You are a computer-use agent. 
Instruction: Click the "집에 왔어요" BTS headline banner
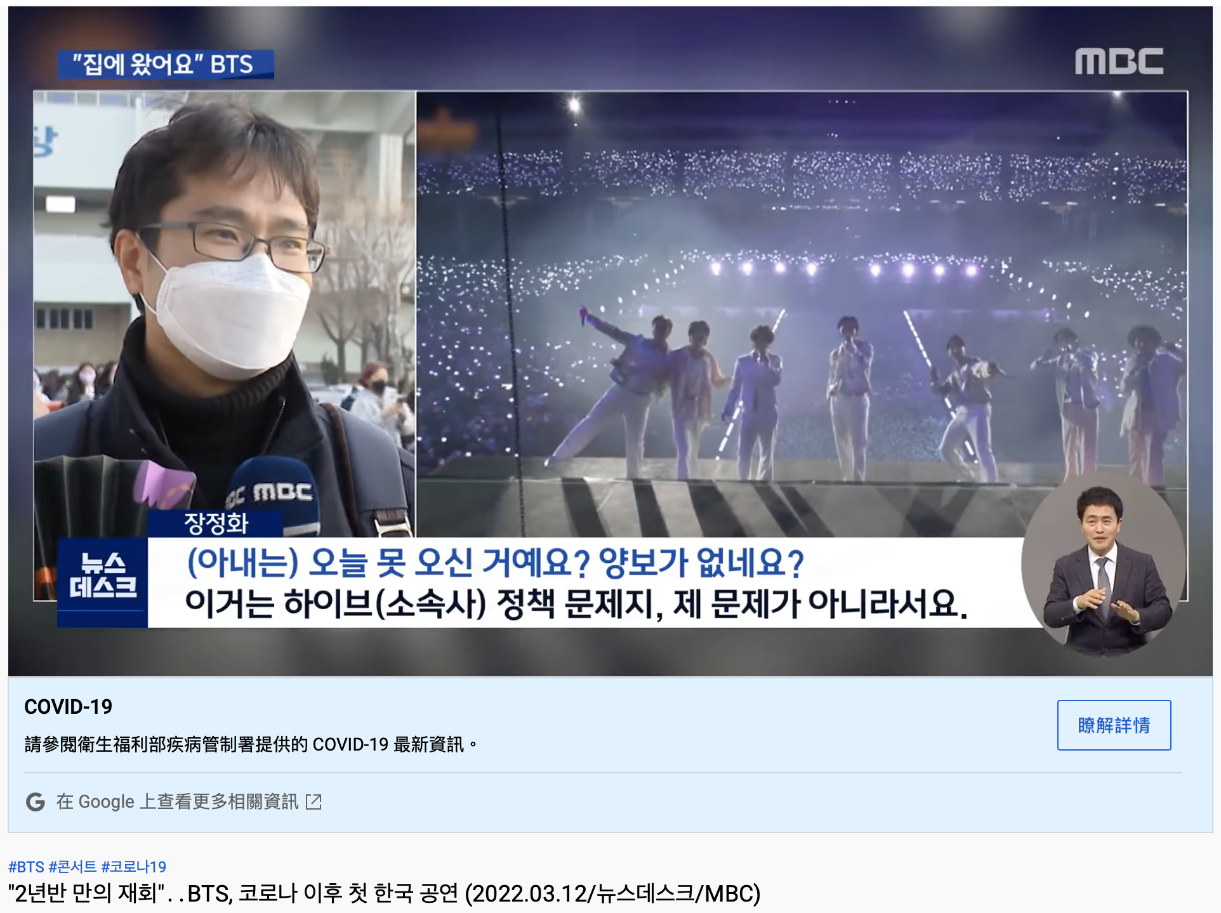166,64
